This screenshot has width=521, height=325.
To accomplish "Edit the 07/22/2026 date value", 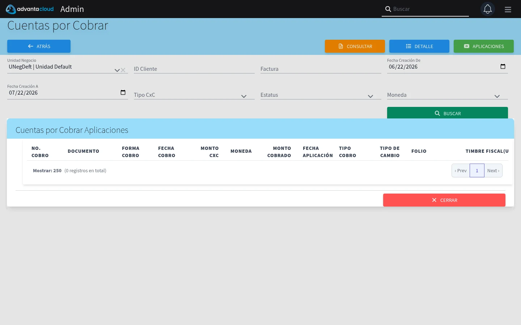I will (23, 93).
